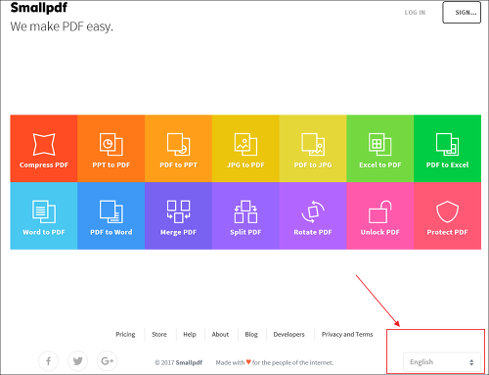Viewport: 489px width, 375px height.
Task: Open the PDF to PPT tool icon
Action: pos(178,144)
